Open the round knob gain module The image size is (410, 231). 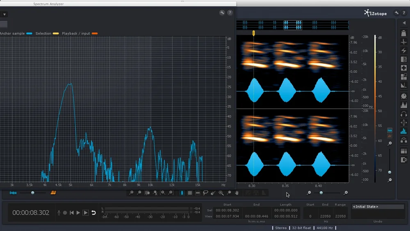(404, 96)
